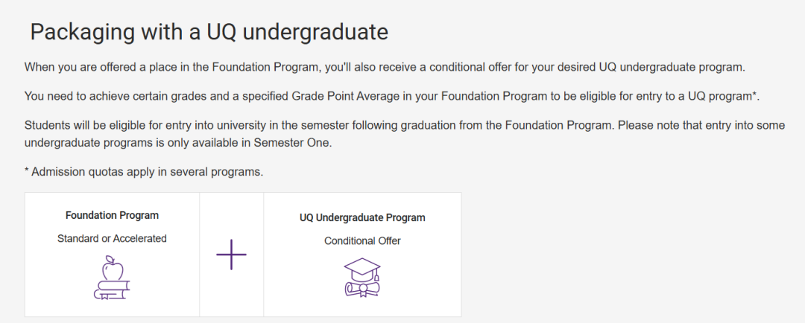Click the 'Packaging with a UQ undergraduate' heading
805x323 pixels.
209,32
